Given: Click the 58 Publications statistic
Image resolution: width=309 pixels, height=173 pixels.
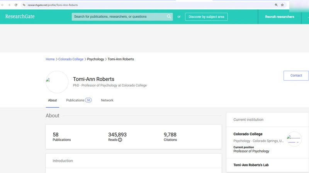Looking at the screenshot, I should click(61, 137).
